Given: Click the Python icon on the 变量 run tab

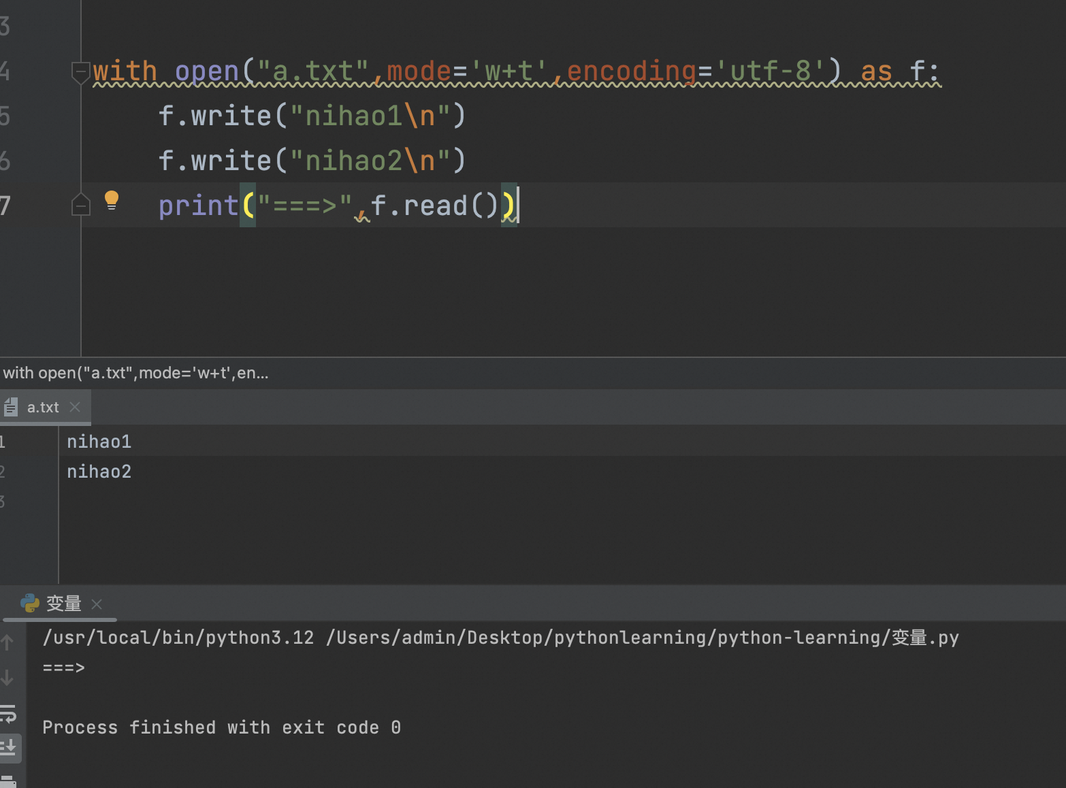Looking at the screenshot, I should point(30,604).
